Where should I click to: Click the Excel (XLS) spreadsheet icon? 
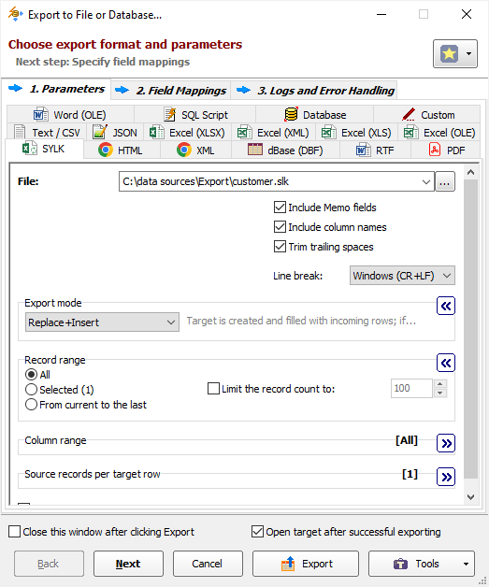329,132
